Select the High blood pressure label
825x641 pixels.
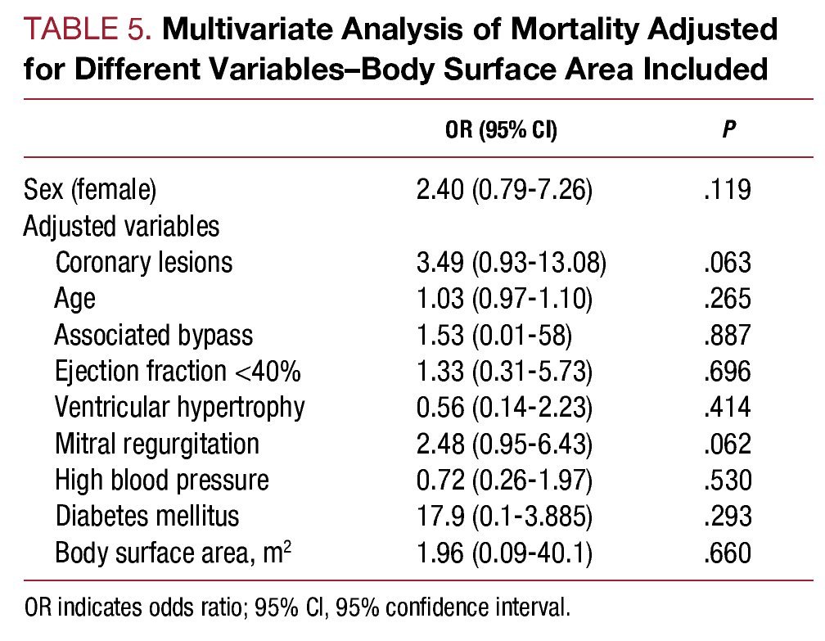(162, 480)
